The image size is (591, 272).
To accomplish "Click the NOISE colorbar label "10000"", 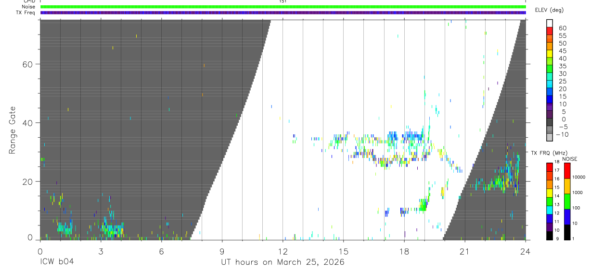I will click(579, 177).
